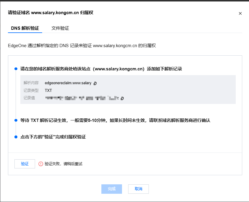249x202 pixels.
Task: Click the 取消 button
Action: click(x=138, y=189)
